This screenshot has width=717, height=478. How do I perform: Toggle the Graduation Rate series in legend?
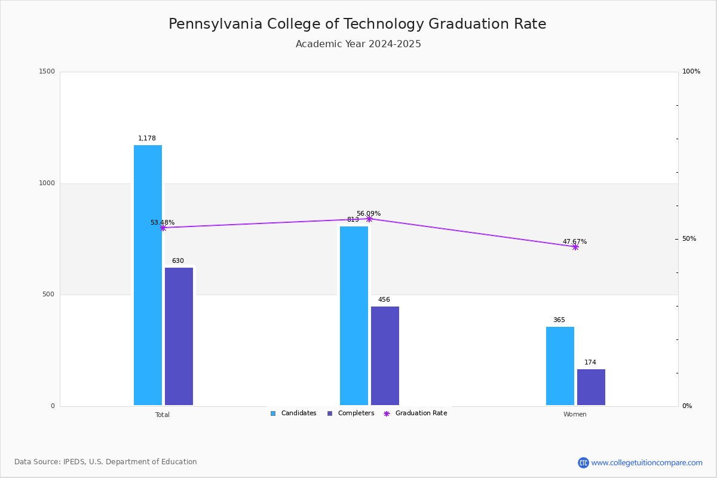[415, 413]
